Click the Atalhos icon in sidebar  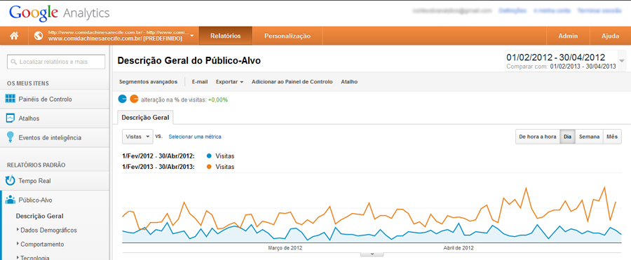(x=11, y=118)
